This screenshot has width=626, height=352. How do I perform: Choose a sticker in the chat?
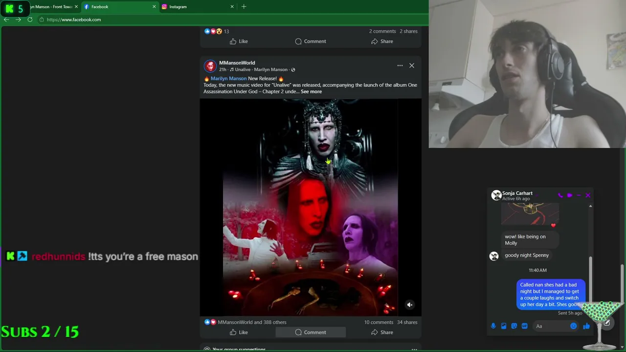pyautogui.click(x=514, y=326)
